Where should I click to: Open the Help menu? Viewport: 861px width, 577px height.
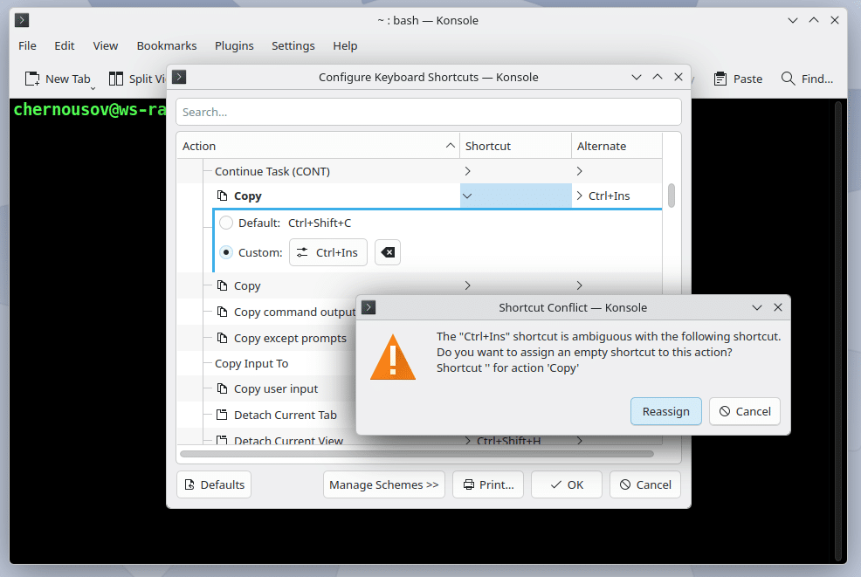[x=345, y=46]
